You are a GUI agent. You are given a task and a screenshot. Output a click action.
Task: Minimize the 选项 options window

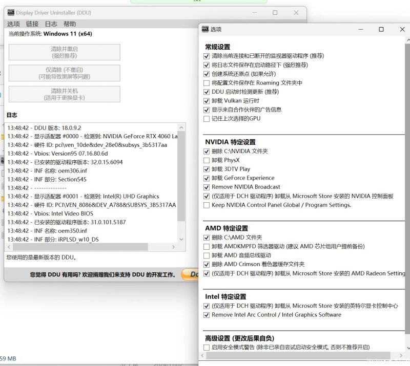[361, 29]
